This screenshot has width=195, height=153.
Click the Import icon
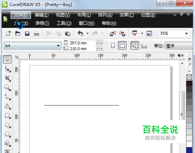point(113,33)
